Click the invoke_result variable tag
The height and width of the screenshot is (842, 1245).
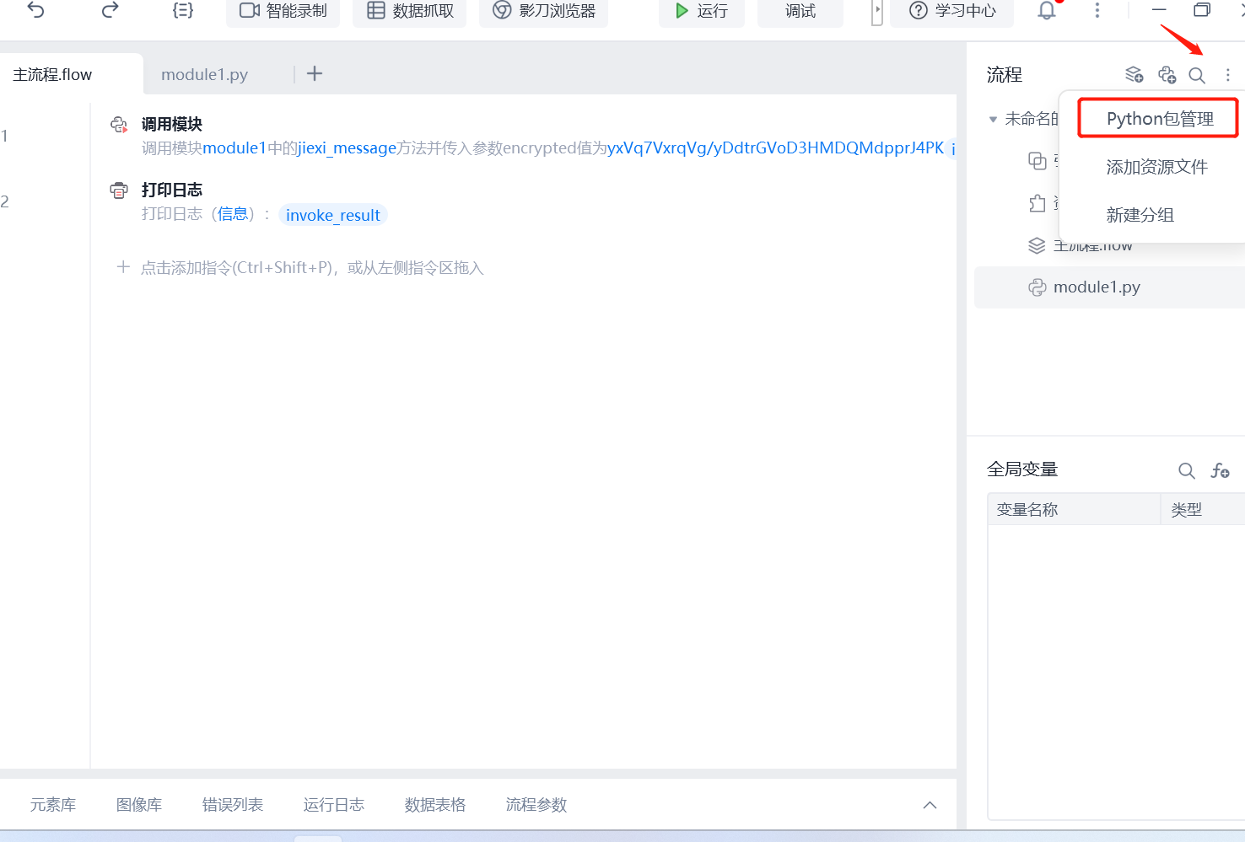[x=332, y=215]
